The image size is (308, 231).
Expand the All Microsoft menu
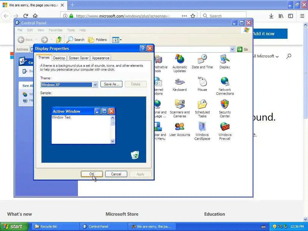click(266, 56)
